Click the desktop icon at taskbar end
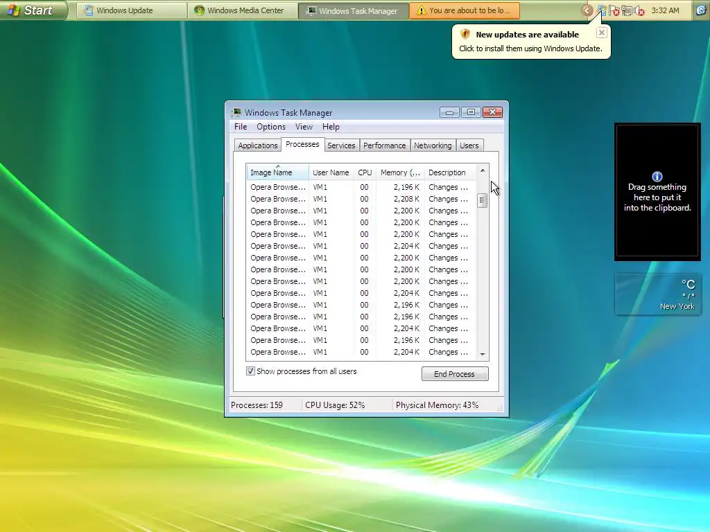 (x=701, y=10)
